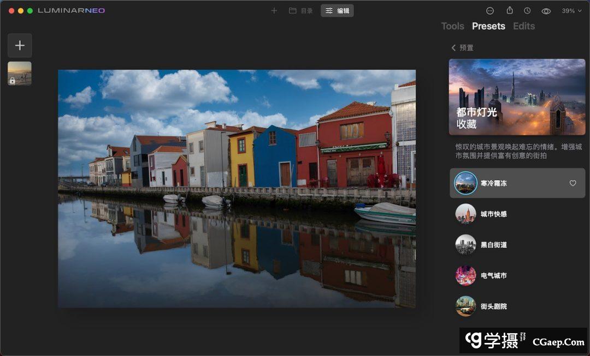The width and height of the screenshot is (590, 356).
Task: Click the share export icon
Action: tap(510, 11)
